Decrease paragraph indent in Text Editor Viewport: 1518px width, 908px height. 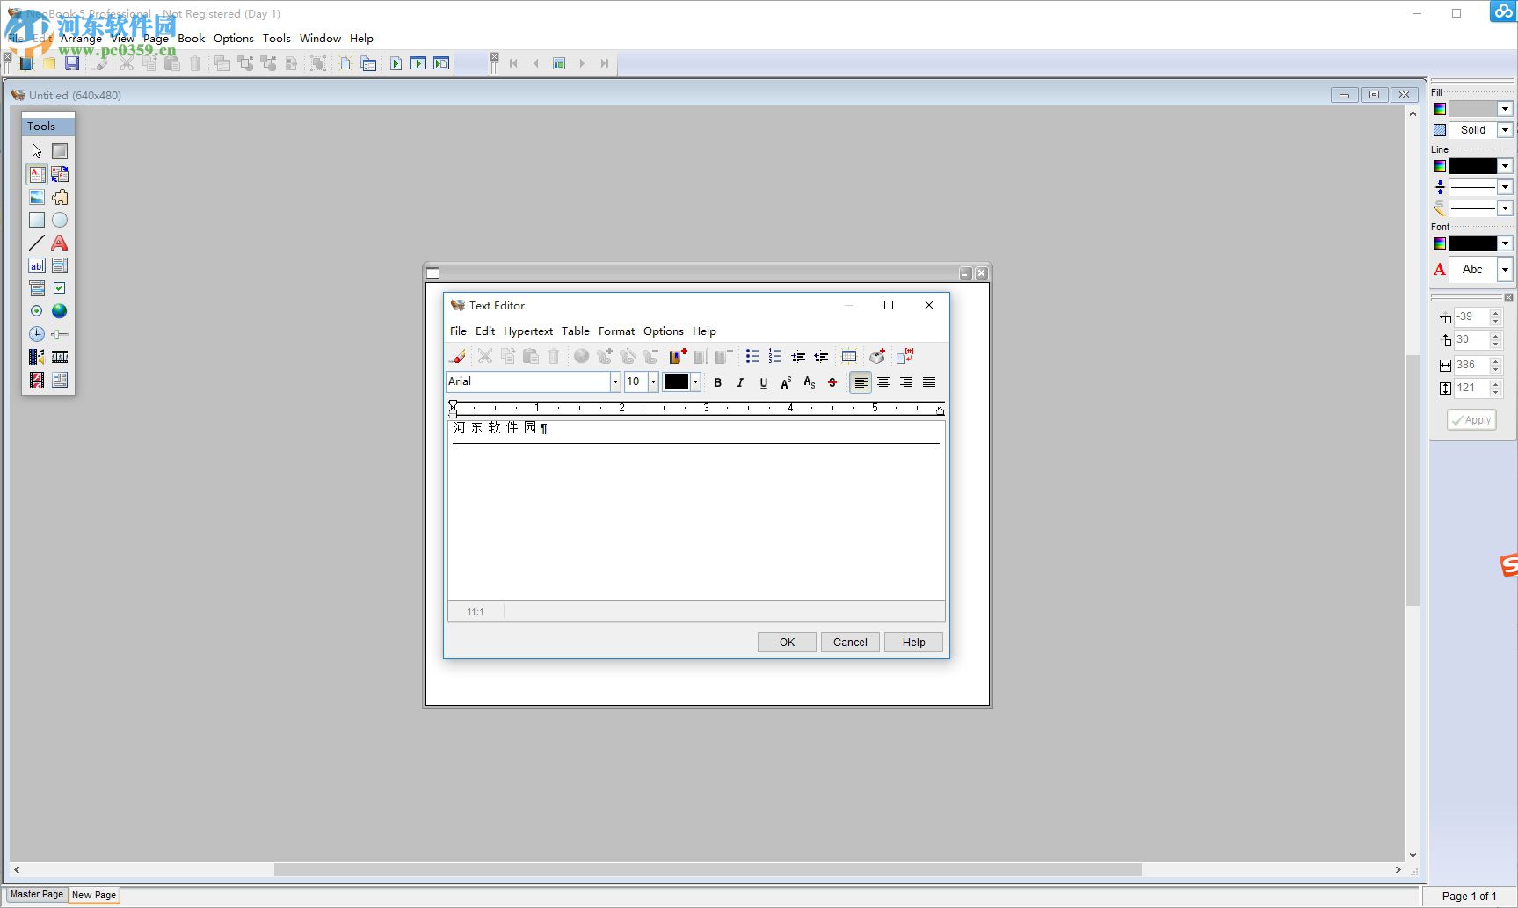821,356
